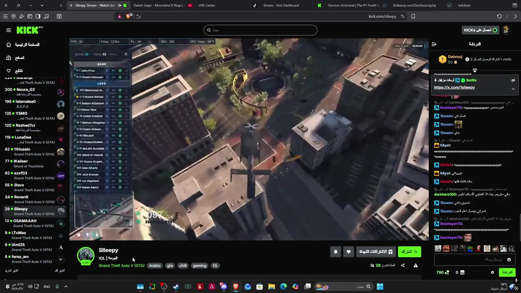Expand leaderboard arrow under Dahrooj

(x=475, y=70)
